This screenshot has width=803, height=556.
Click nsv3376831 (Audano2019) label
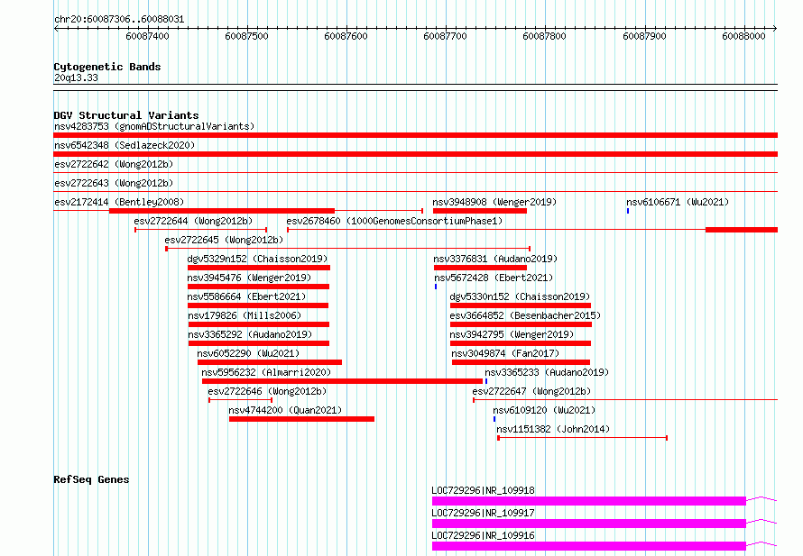pyautogui.click(x=495, y=259)
